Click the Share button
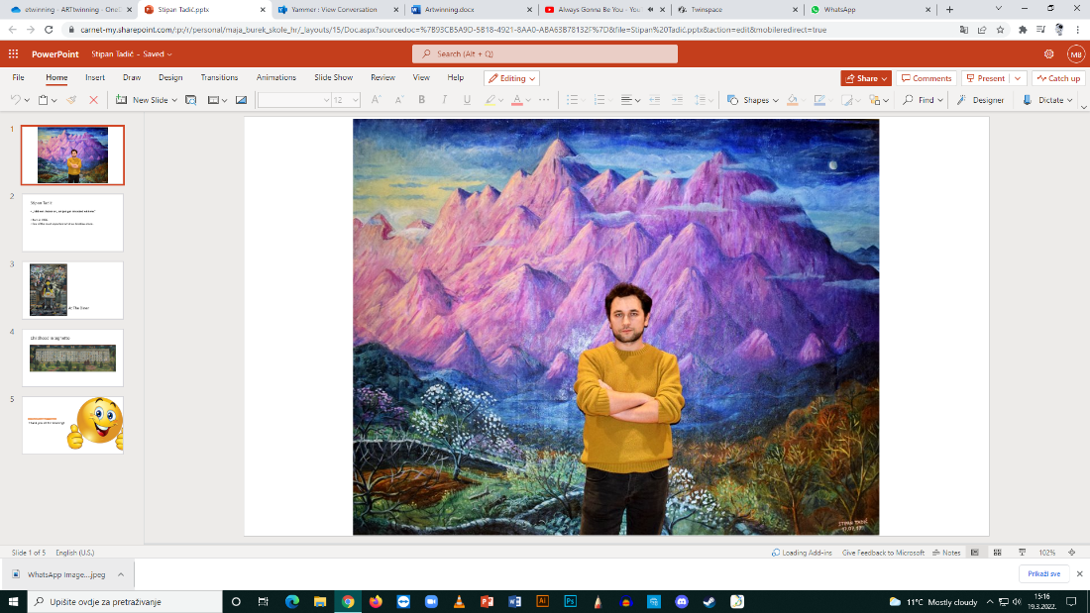The width and height of the screenshot is (1090, 613). (x=865, y=78)
